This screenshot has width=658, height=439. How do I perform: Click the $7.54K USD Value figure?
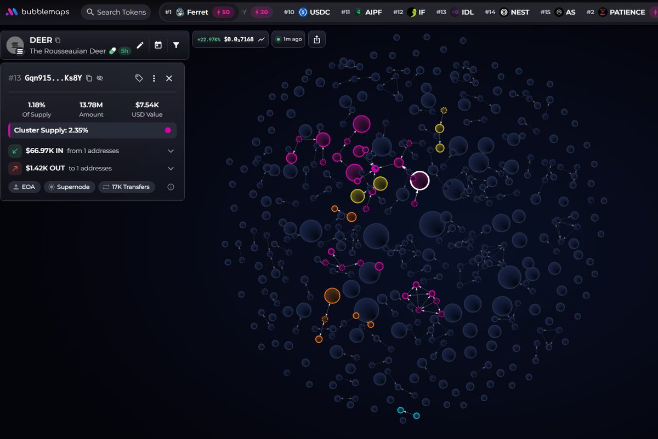tap(147, 105)
